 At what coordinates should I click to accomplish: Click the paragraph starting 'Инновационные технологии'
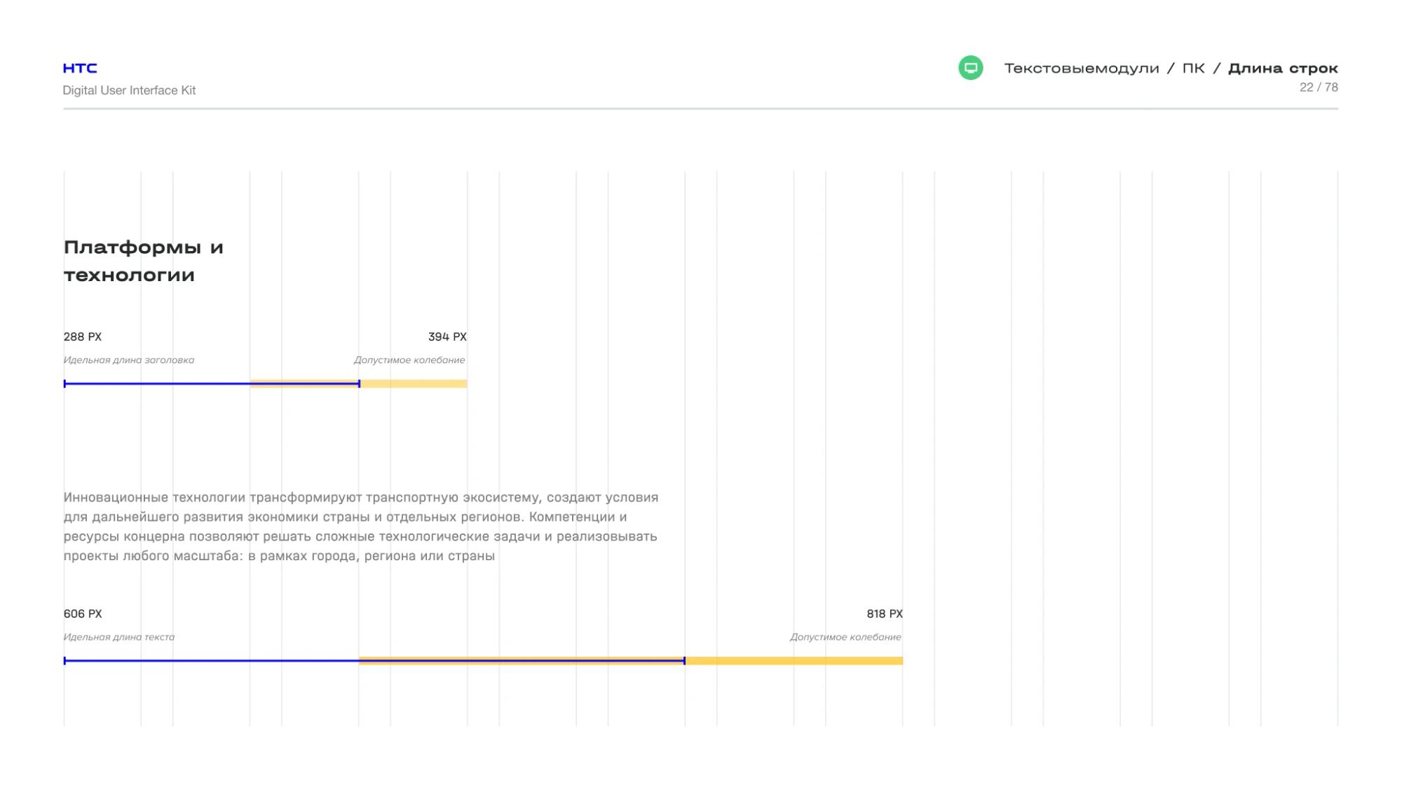361,527
